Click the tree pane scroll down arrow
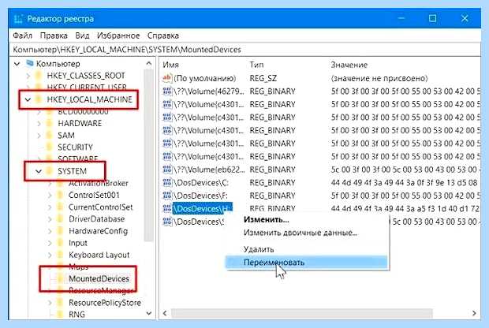This screenshot has width=489, height=328. coord(149,313)
